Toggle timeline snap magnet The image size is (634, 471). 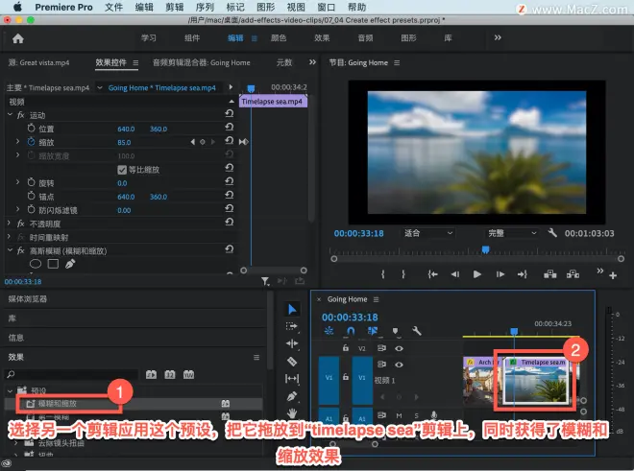(x=351, y=331)
